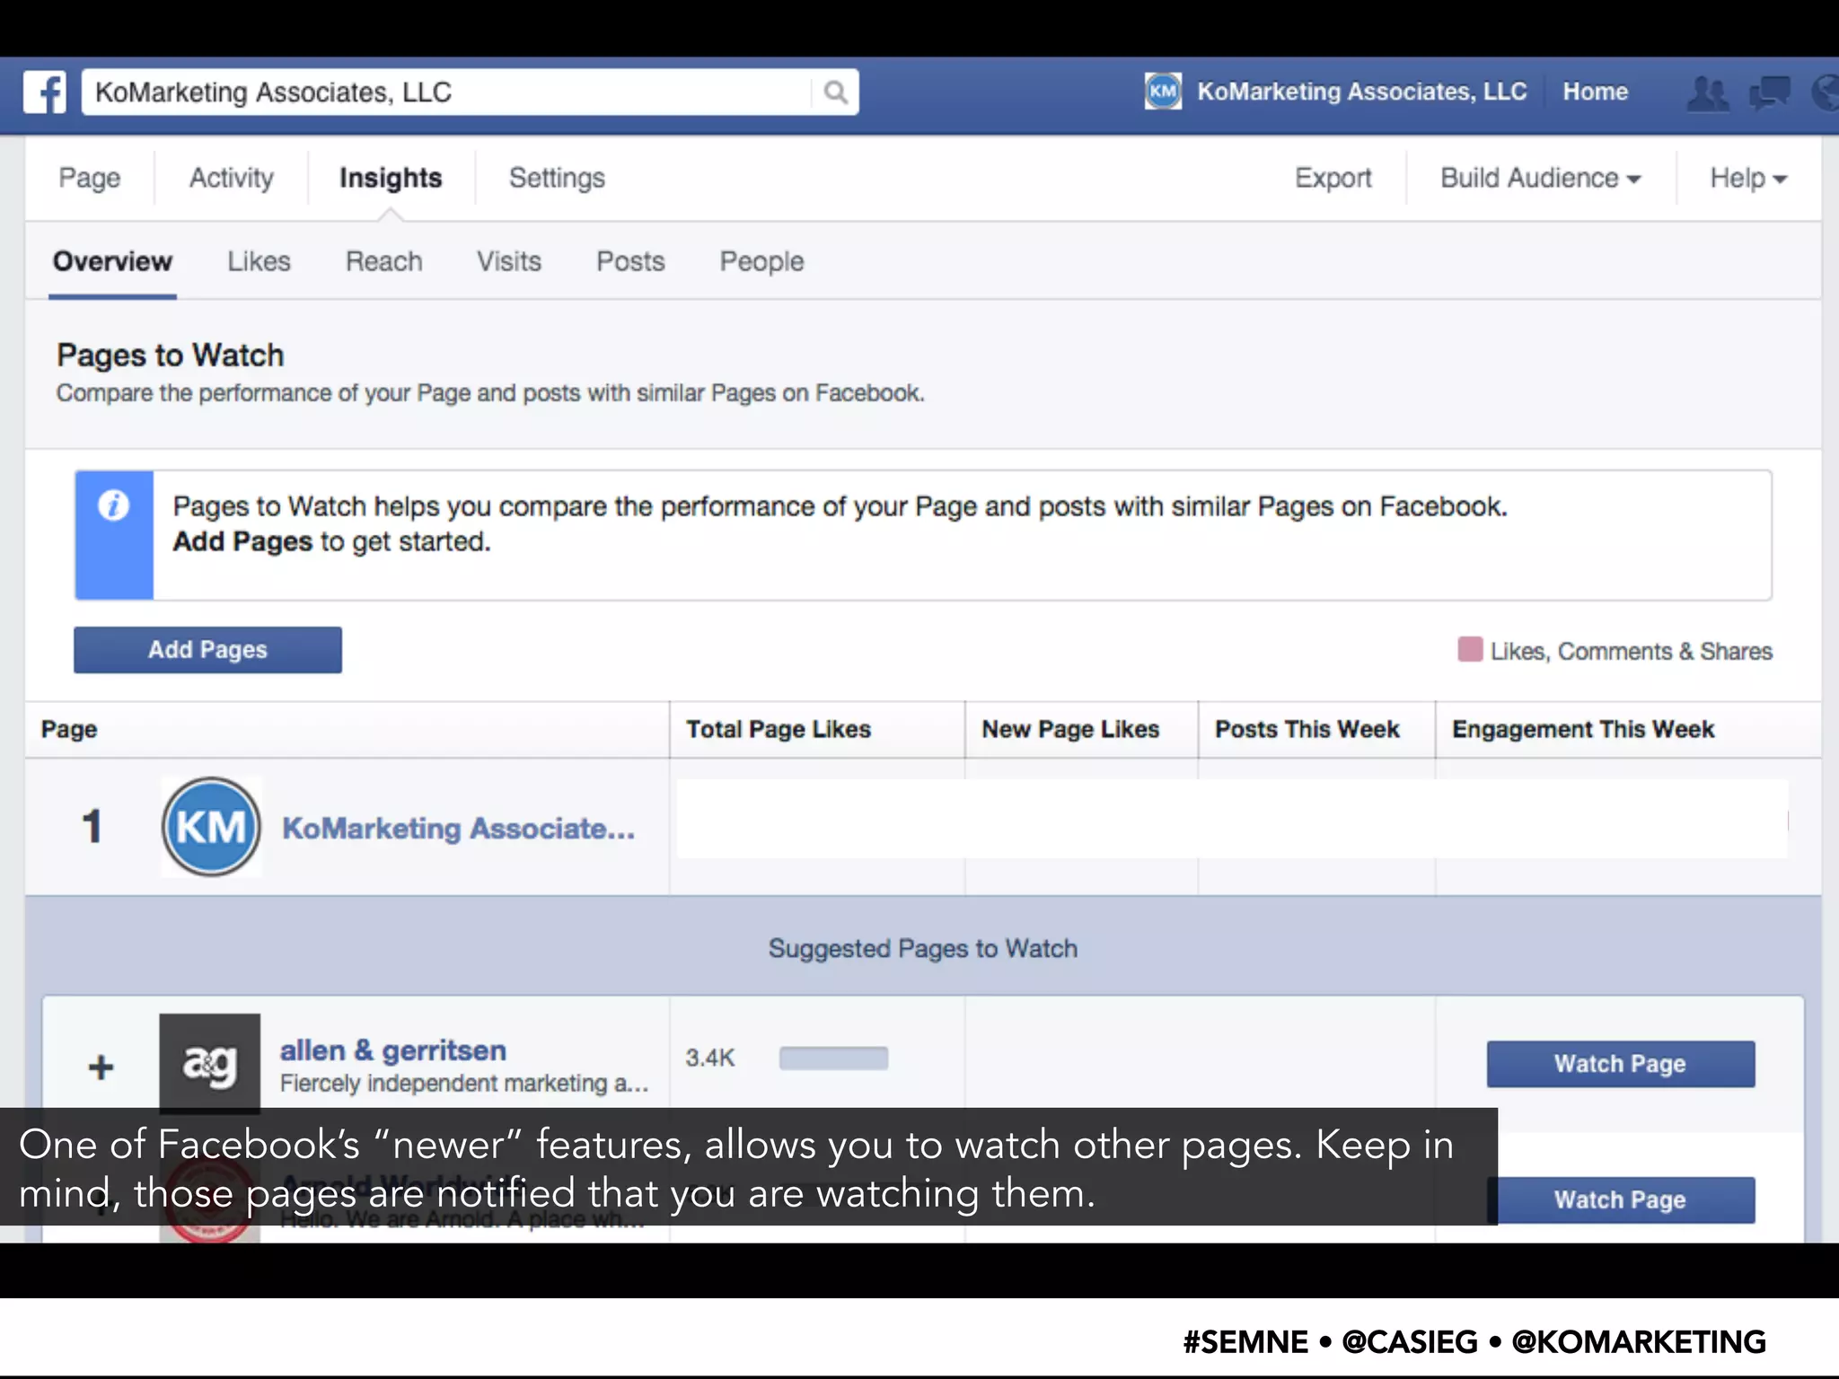Expand the Help dropdown
Viewport: 1839px width, 1379px height.
1748,178
